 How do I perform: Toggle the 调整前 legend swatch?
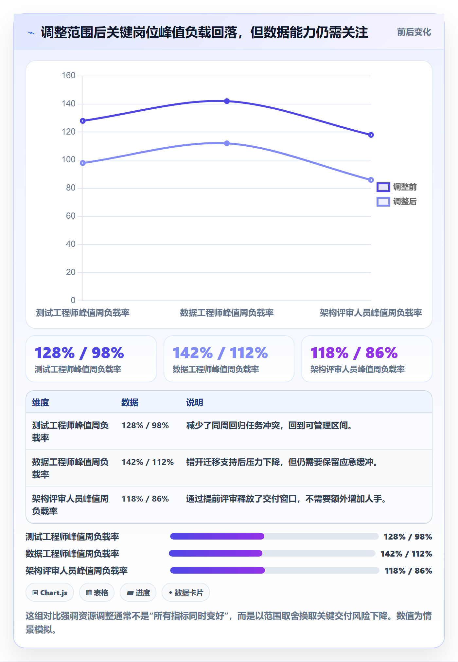(x=383, y=187)
